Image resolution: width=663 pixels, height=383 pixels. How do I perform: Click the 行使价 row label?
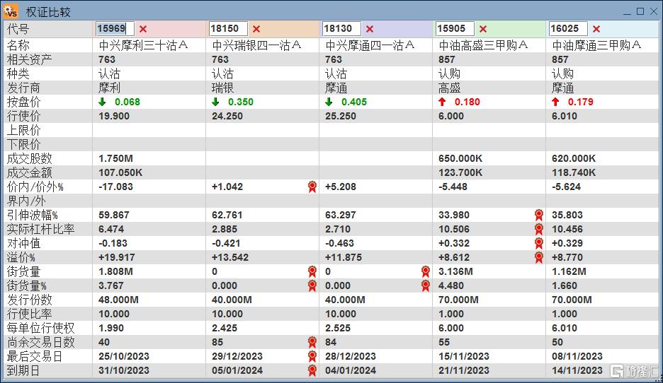(x=23, y=116)
